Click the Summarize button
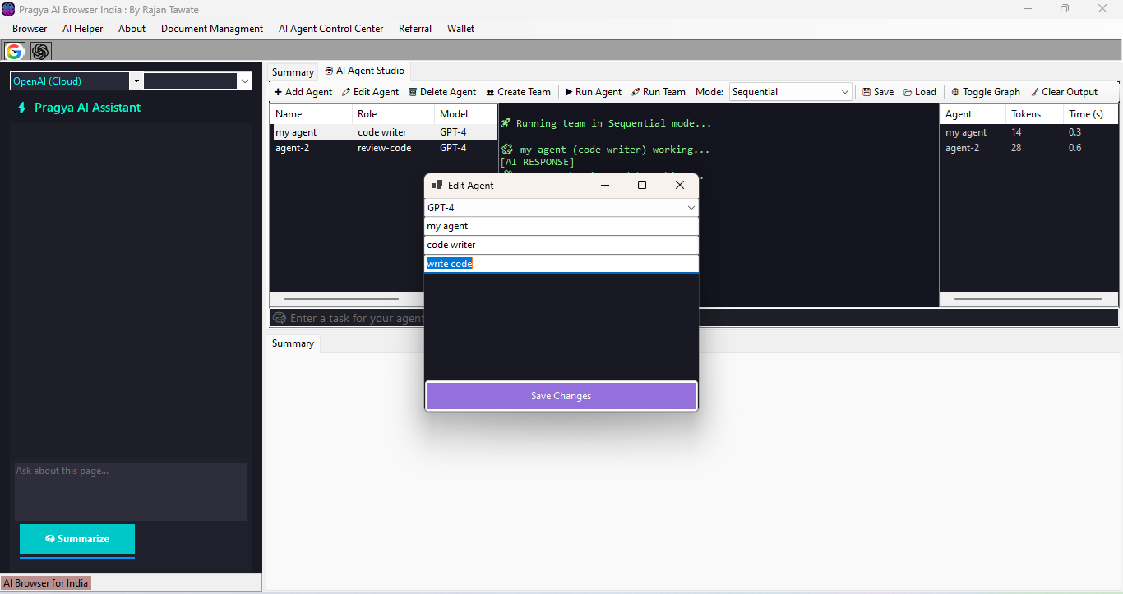Screen dimensions: 1123x594 tap(77, 539)
